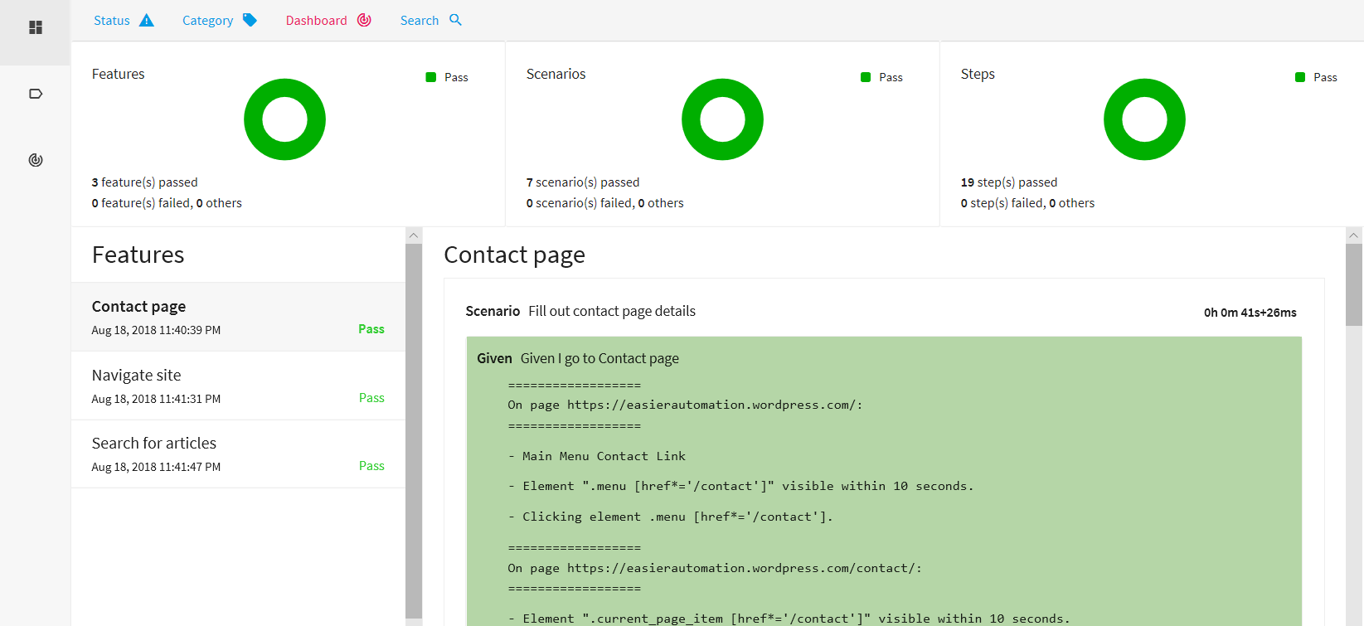The width and height of the screenshot is (1364, 626).
Task: Click timestamp Aug 18, 2018 11:41:47 PM
Action: 156,467
